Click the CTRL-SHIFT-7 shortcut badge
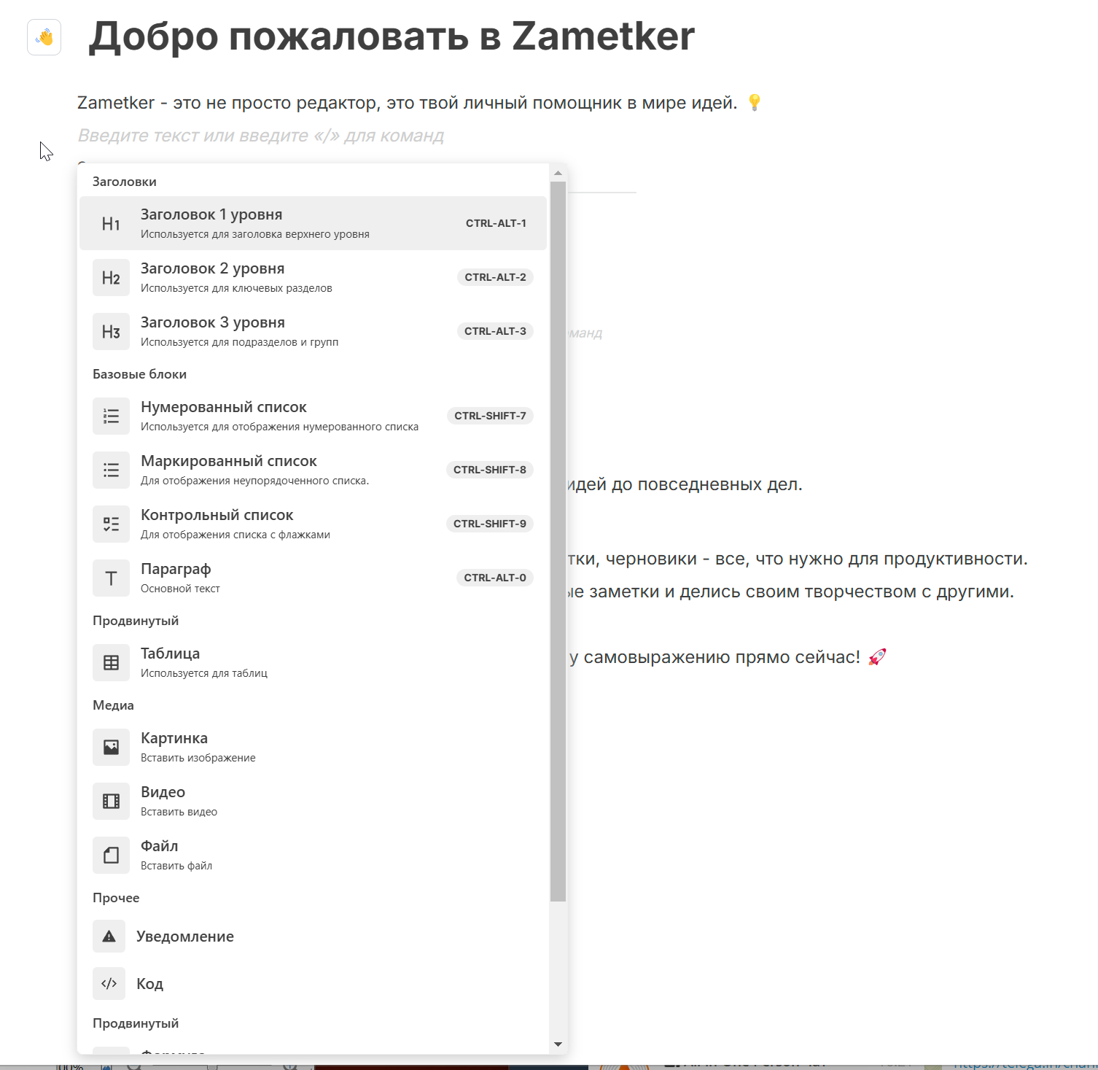The image size is (1098, 1070). [490, 416]
